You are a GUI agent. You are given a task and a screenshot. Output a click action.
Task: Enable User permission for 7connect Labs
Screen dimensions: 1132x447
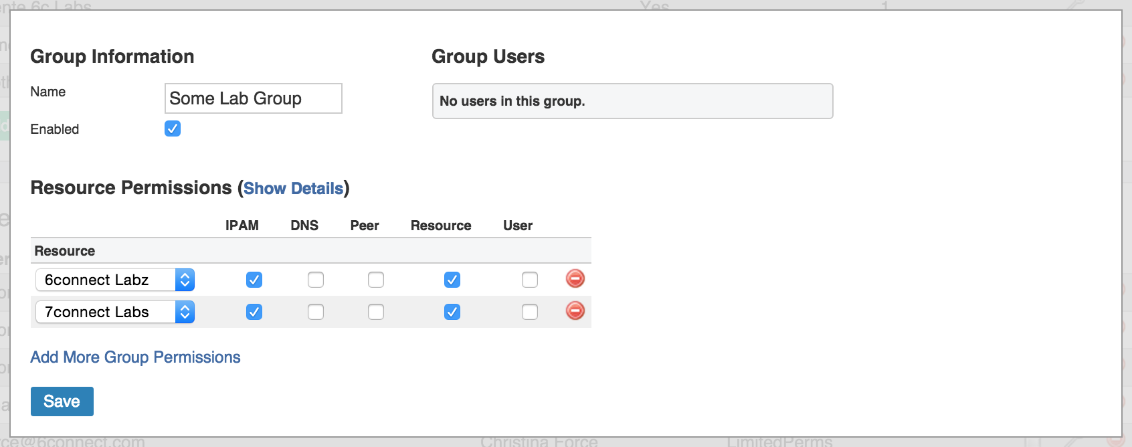(x=530, y=312)
